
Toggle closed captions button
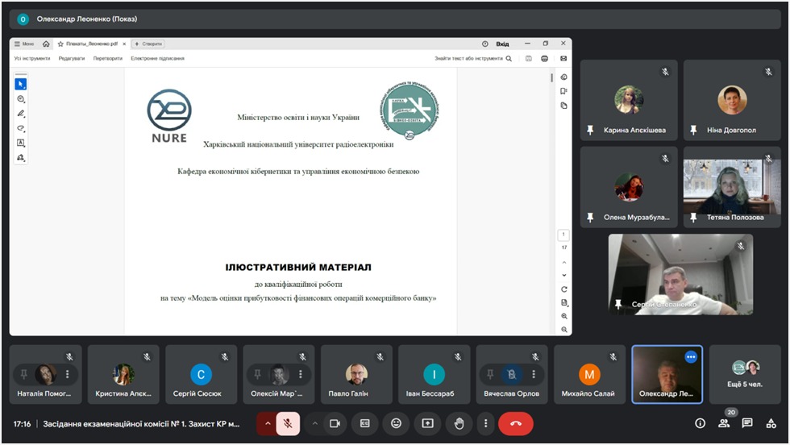[x=364, y=423]
